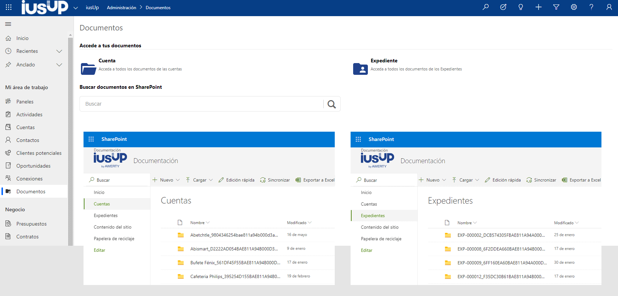
Task: Click Editar link in Cuentas panel nav
Action: [x=99, y=250]
